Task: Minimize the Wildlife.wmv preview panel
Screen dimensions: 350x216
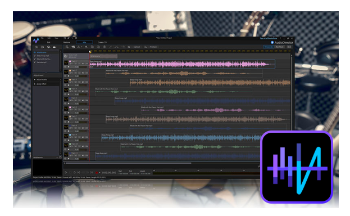Action: (57, 157)
